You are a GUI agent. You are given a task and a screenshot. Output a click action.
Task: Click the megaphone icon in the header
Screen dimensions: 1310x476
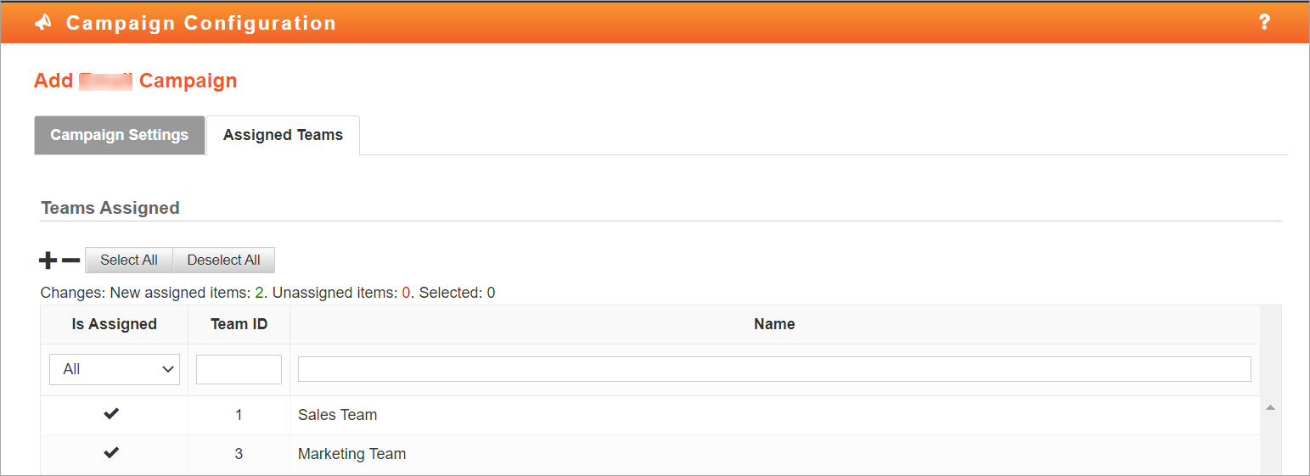[x=43, y=23]
